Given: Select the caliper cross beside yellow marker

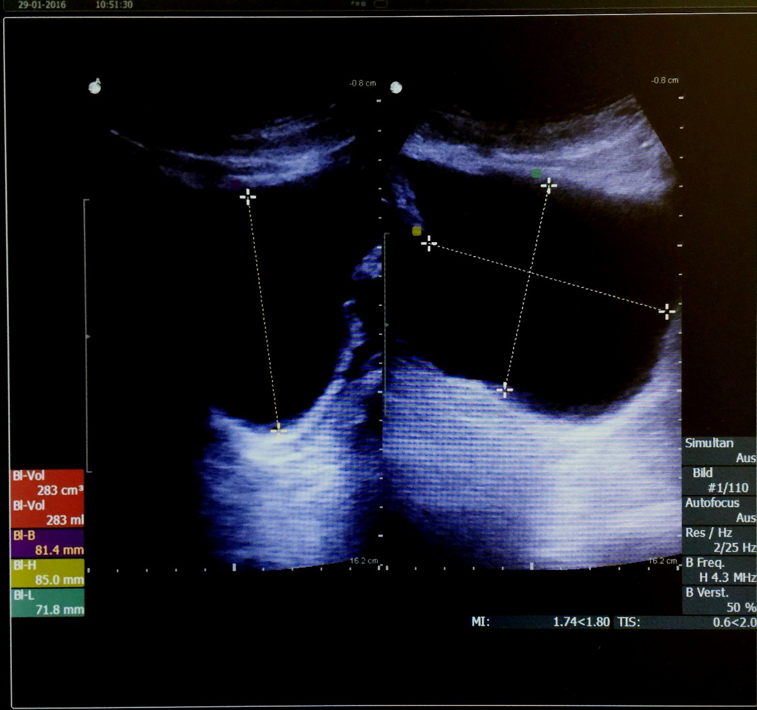Looking at the screenshot, I should click(x=429, y=243).
